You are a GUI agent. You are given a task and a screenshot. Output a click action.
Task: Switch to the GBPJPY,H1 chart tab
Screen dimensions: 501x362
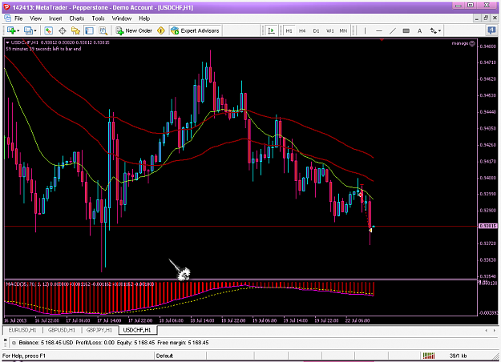[x=99, y=330]
